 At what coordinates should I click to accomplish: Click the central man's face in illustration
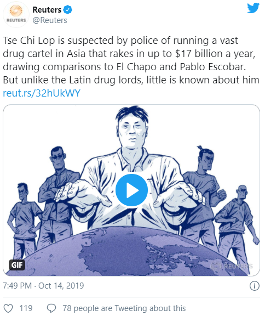point(132,129)
